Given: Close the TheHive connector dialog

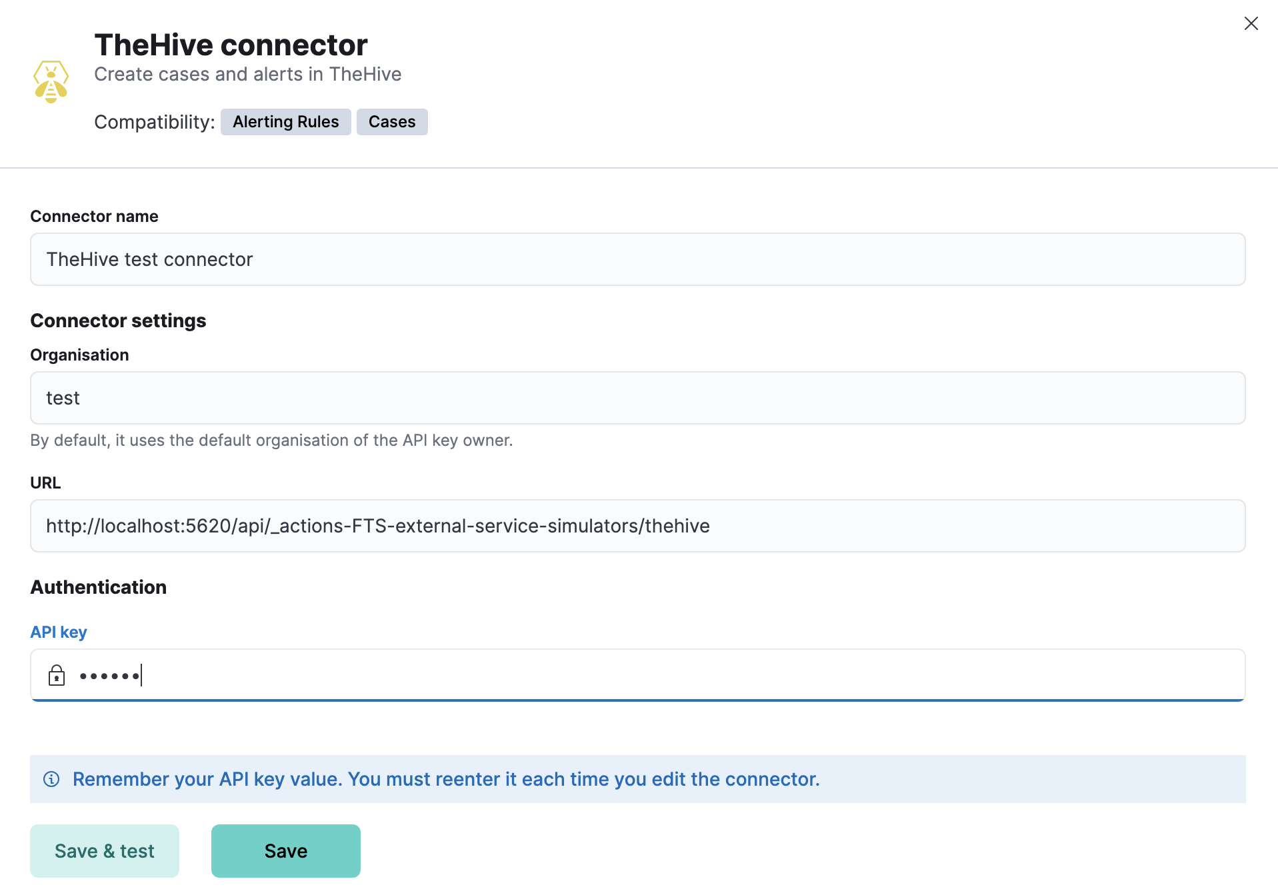Looking at the screenshot, I should [1251, 23].
